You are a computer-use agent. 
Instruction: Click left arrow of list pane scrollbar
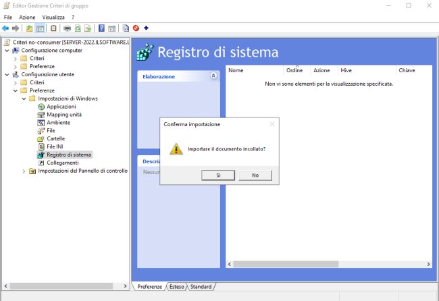(230, 264)
